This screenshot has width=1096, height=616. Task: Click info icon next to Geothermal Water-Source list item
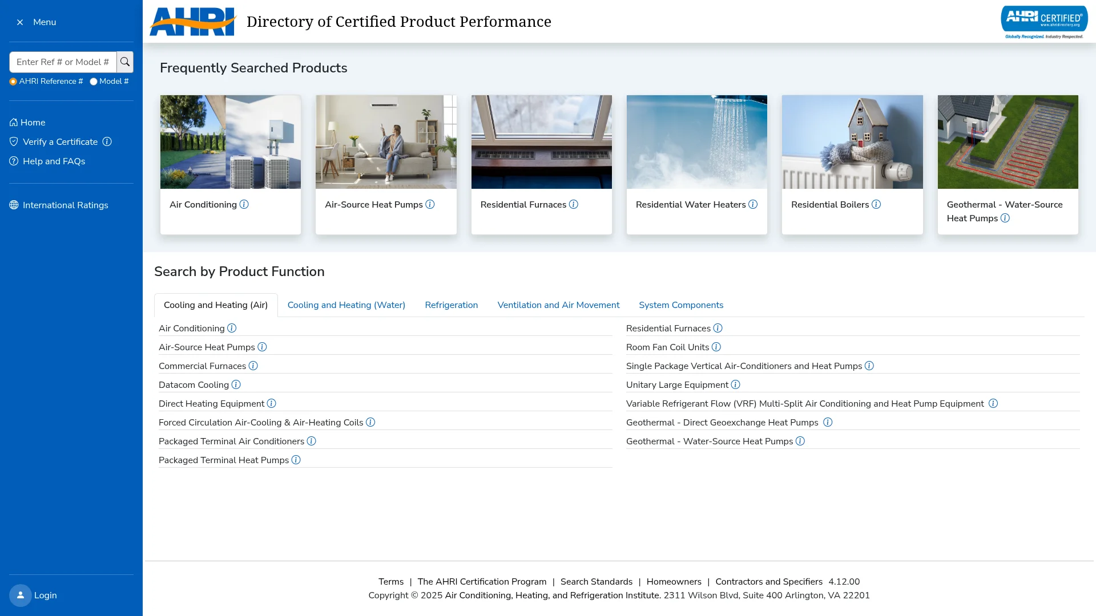(x=800, y=441)
